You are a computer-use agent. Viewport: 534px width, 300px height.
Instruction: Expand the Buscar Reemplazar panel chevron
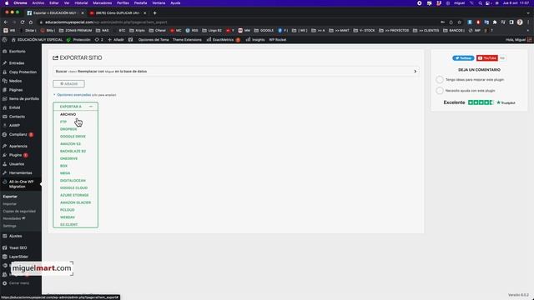(x=415, y=72)
